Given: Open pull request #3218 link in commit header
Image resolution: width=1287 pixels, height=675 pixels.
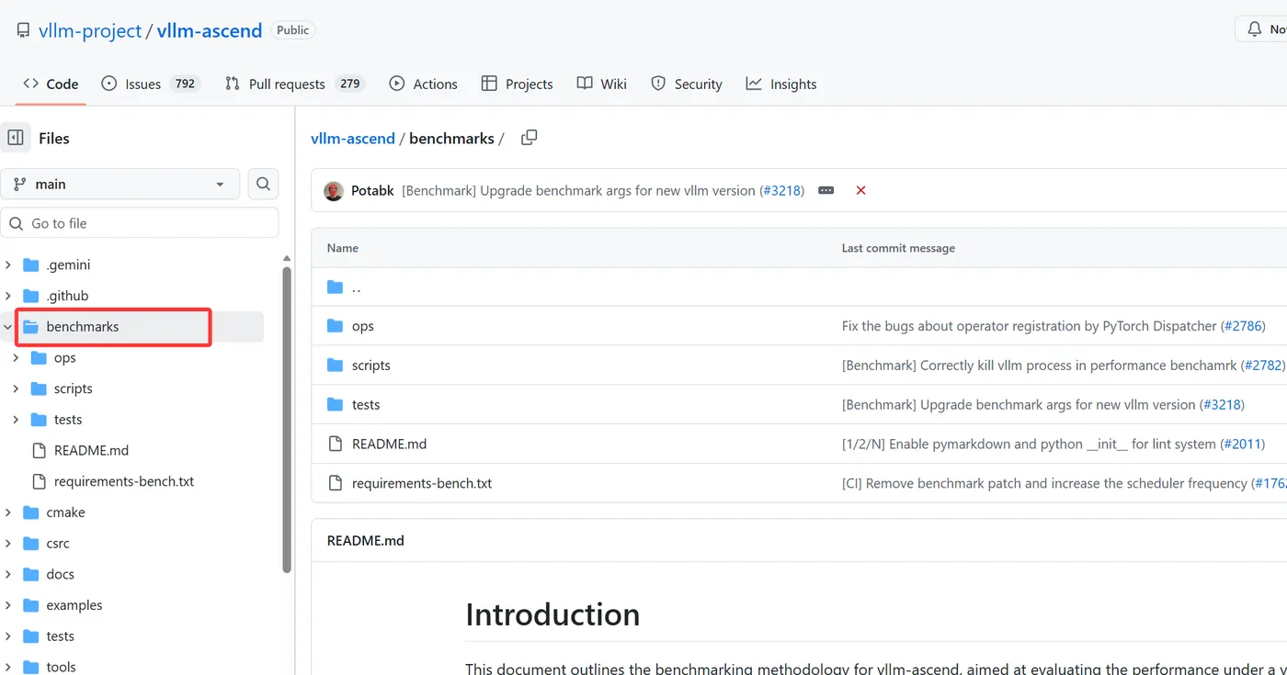Looking at the screenshot, I should (781, 190).
